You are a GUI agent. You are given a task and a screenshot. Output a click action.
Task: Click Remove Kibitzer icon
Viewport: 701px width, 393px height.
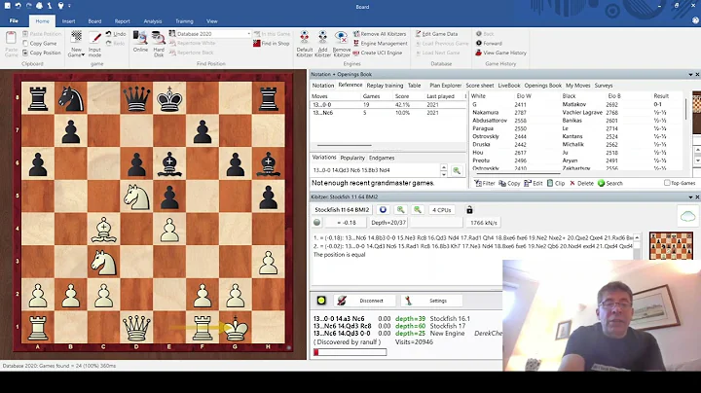coord(341,44)
